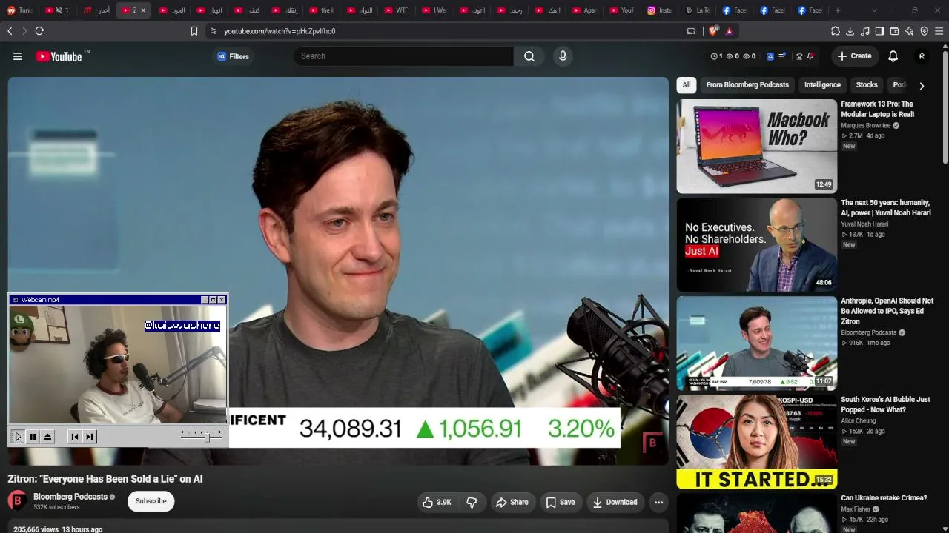Image resolution: width=949 pixels, height=533 pixels.
Task: Open the browser extensions puzzle icon
Action: [x=836, y=31]
